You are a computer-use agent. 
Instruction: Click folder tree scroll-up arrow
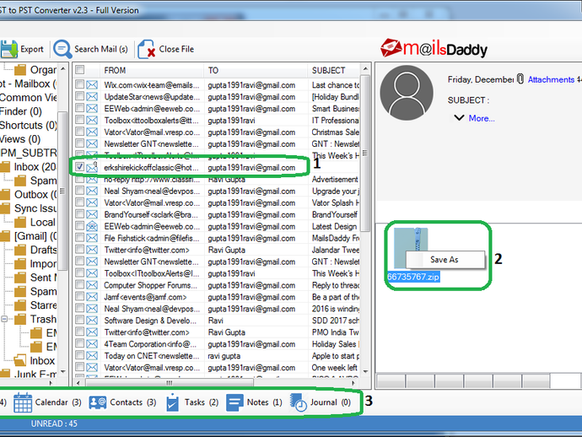coord(62,69)
